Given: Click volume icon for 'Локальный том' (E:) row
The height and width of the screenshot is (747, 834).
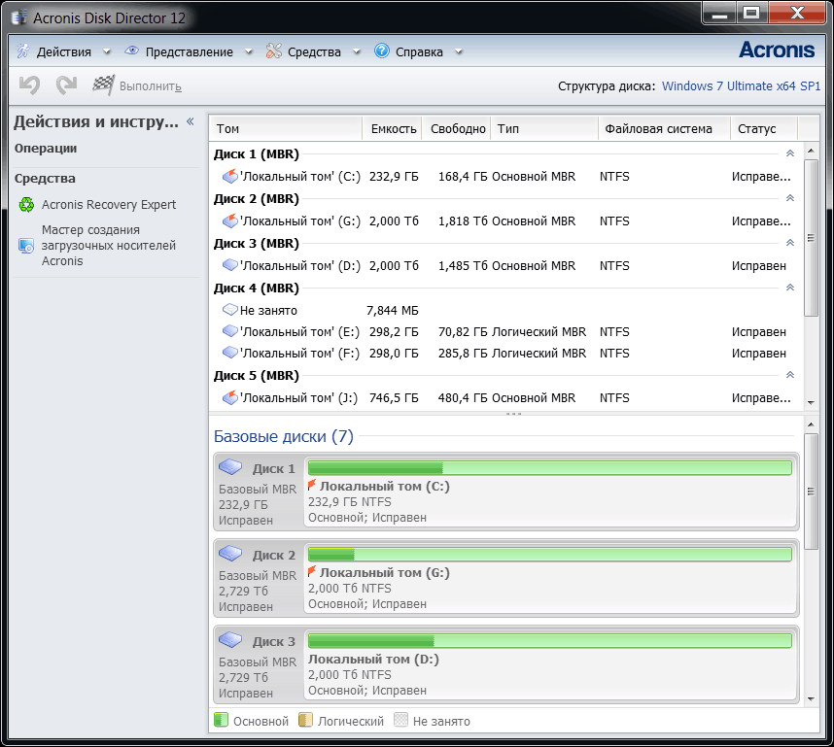Looking at the screenshot, I should (229, 331).
